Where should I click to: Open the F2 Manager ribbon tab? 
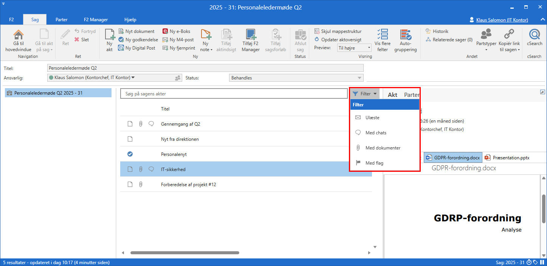click(x=96, y=20)
